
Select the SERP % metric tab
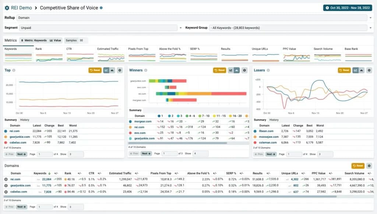point(204,54)
